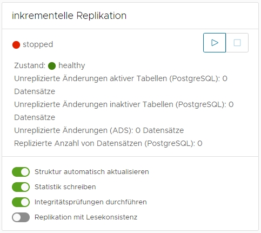Click the square stop replication button

237,43
